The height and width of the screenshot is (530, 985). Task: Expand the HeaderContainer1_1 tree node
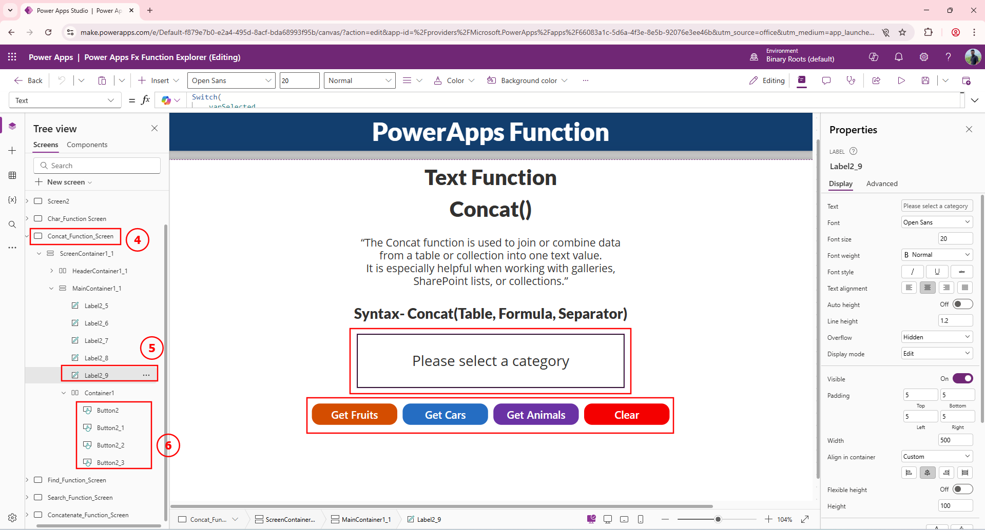point(51,271)
